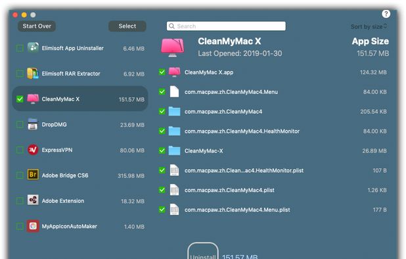Click the 124.32 MB size value
The image size is (406, 259).
pos(373,72)
